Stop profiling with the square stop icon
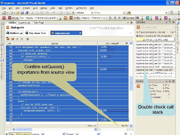Viewport: 180px width, 135px height. [110, 18]
